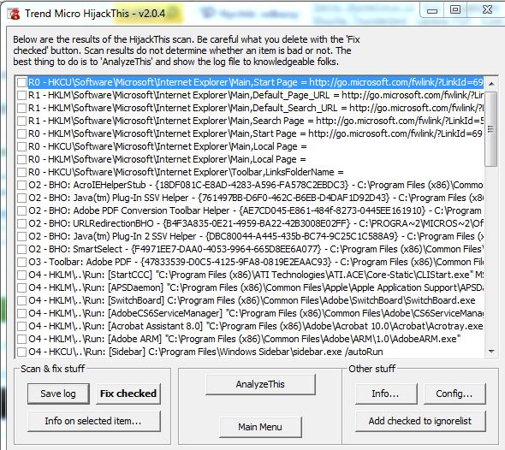
Task: Tick the HKLM Local Page R0 entry checkbox
Action: tap(21, 159)
